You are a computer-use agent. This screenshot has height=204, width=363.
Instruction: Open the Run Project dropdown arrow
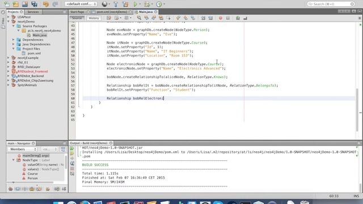pos(140,4)
